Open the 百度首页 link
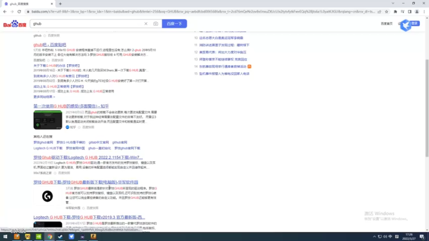This screenshot has height=241, width=429. 387,24
